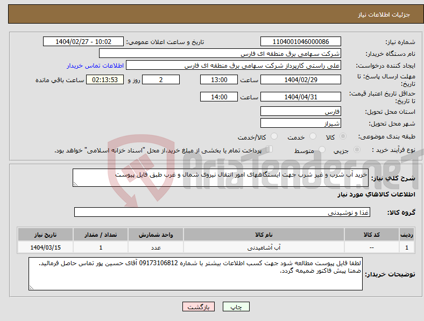Click the بازگشت (back) button

pyautogui.click(x=199, y=307)
